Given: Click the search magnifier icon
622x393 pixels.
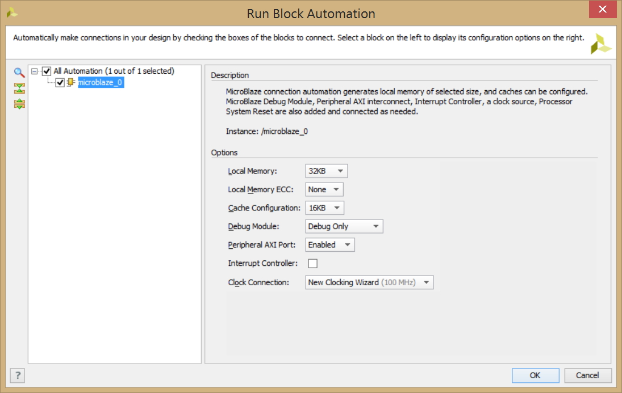Looking at the screenshot, I should pos(19,72).
